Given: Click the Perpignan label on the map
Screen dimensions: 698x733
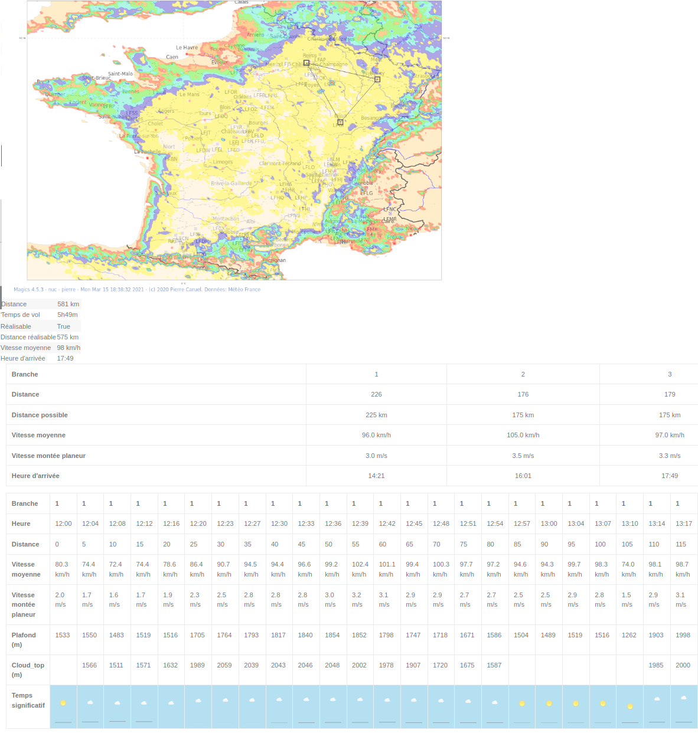Looking at the screenshot, I should coord(274,260).
